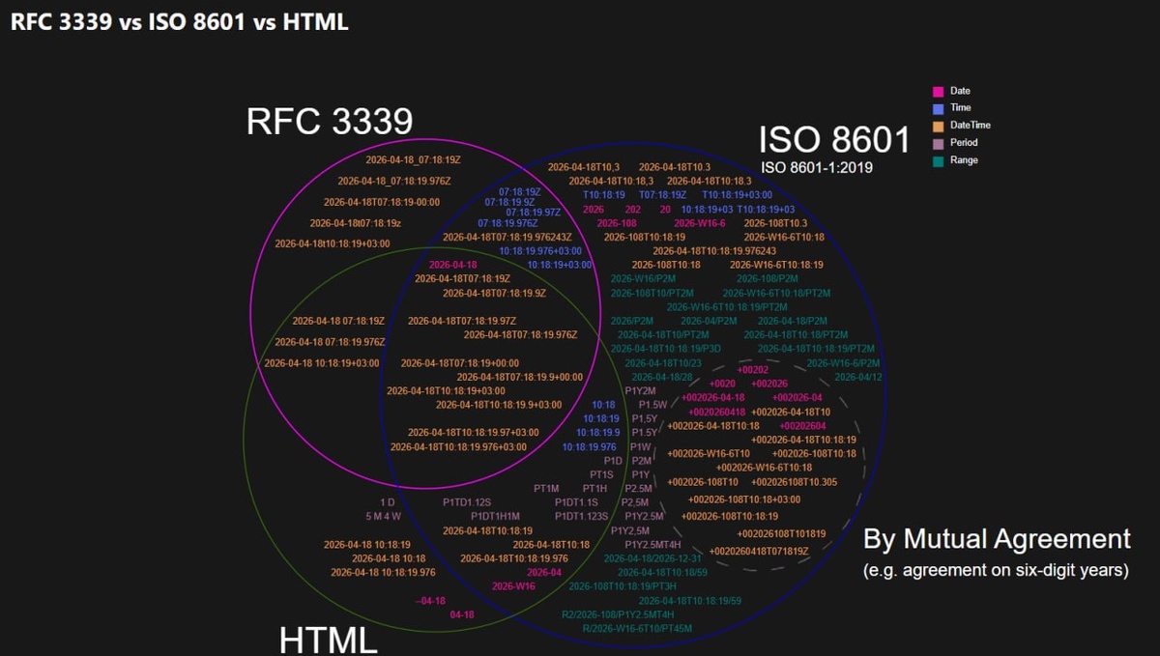Select example 2026-04-18_07:18:19Z in RFC 3339

pyautogui.click(x=413, y=159)
